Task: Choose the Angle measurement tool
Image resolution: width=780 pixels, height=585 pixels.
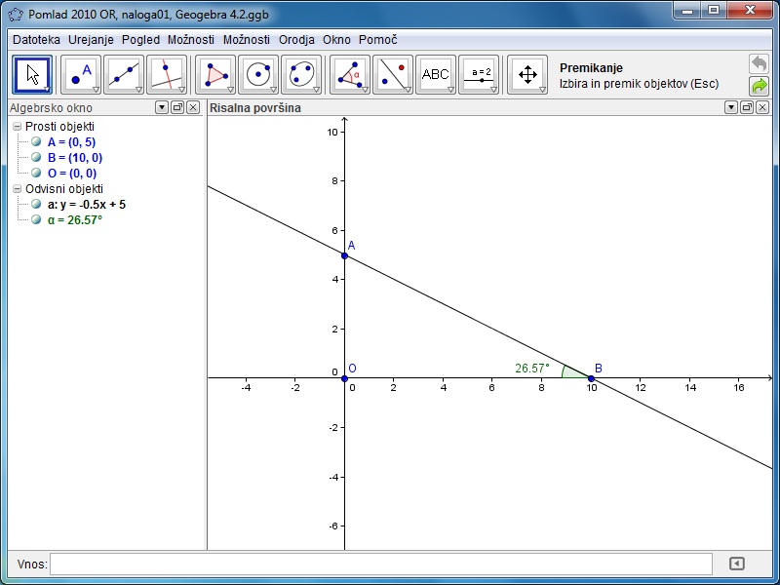Action: click(x=350, y=74)
